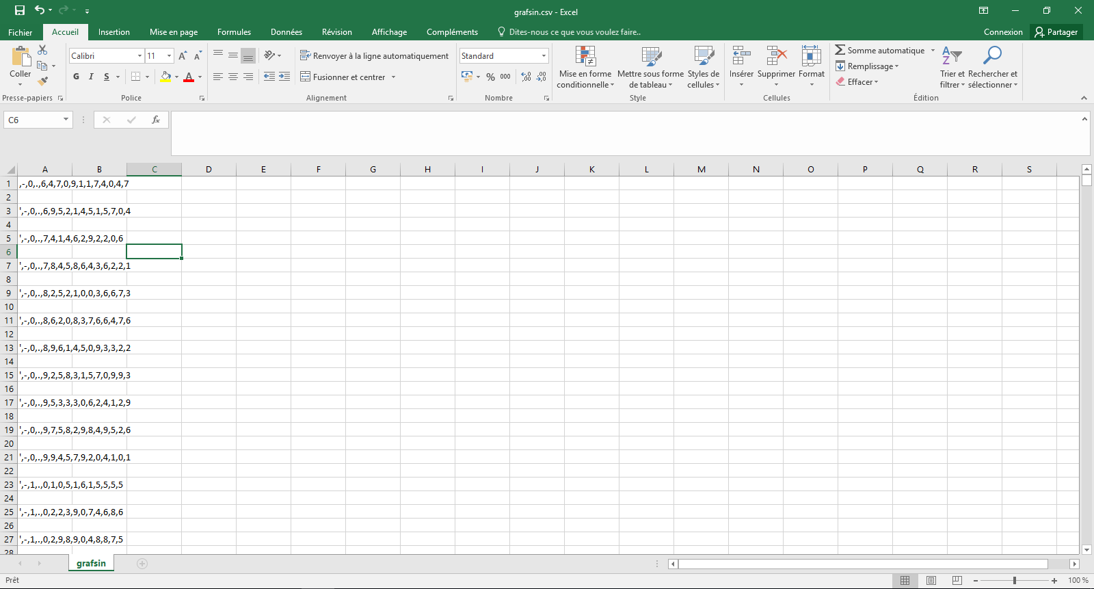1094x589 pixels.
Task: Switch to the Données tab
Action: coord(286,32)
